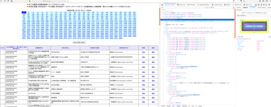Activate the element picker in devtools
Image resolution: width=271 pixels, height=107 pixels.
pyautogui.click(x=162, y=5)
